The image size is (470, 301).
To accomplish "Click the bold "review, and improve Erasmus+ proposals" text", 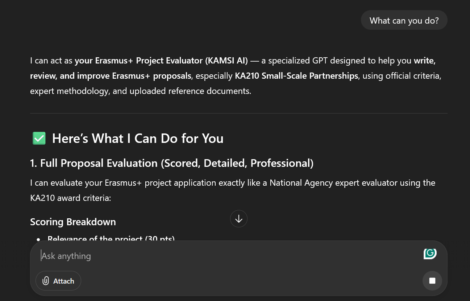I will point(111,76).
